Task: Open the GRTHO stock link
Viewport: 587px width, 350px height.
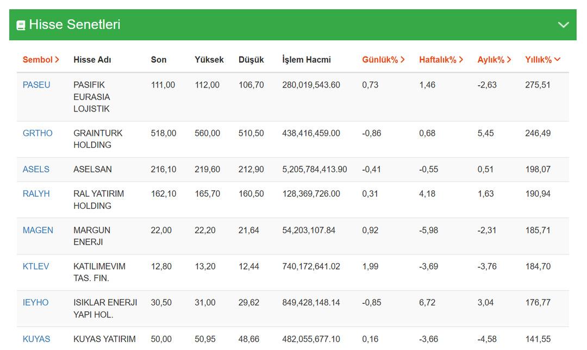Action: click(38, 133)
